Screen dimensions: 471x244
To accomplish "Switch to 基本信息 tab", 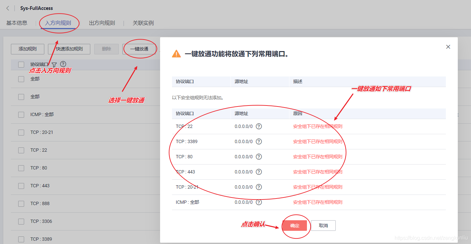I will pos(17,23).
